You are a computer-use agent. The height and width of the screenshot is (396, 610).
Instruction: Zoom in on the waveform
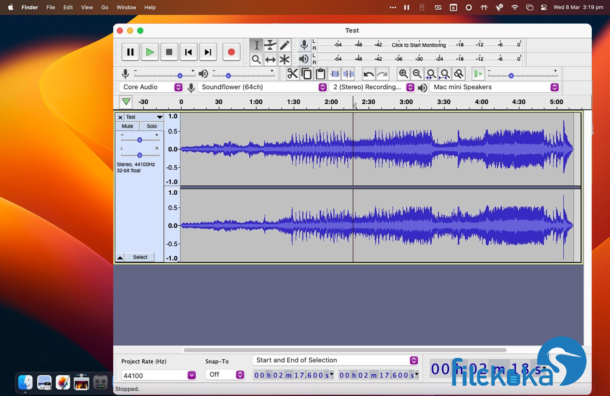(403, 74)
